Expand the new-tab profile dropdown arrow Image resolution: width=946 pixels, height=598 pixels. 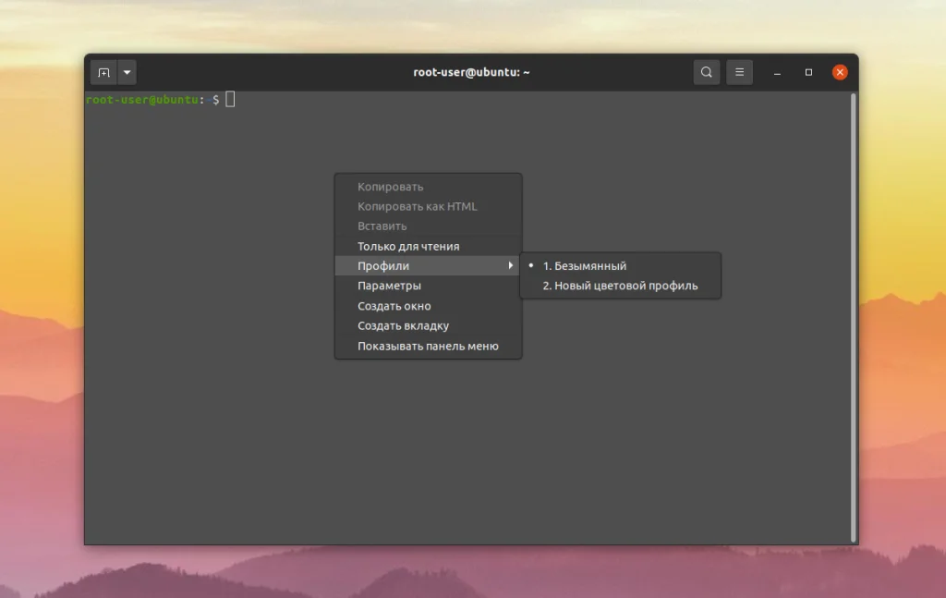pos(127,71)
